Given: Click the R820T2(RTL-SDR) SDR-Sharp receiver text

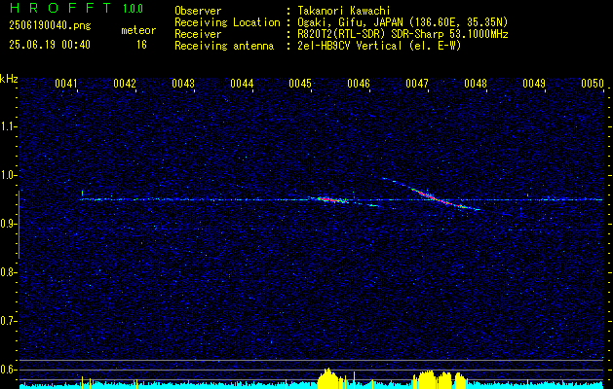Looking at the screenshot, I should [x=402, y=34].
